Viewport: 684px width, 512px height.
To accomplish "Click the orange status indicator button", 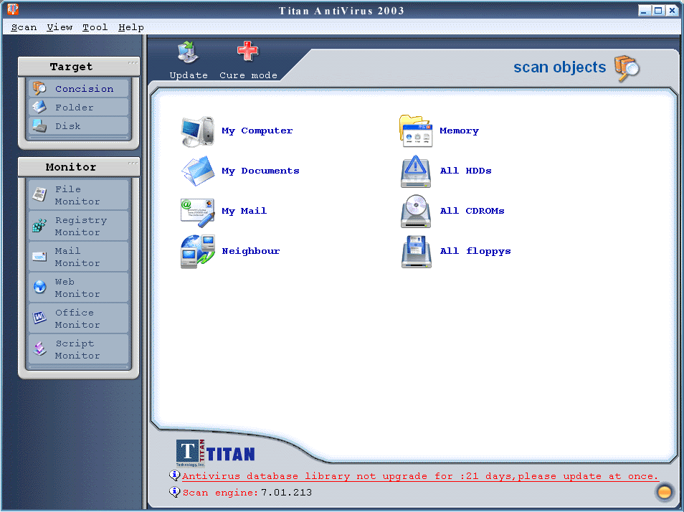I will 665,492.
